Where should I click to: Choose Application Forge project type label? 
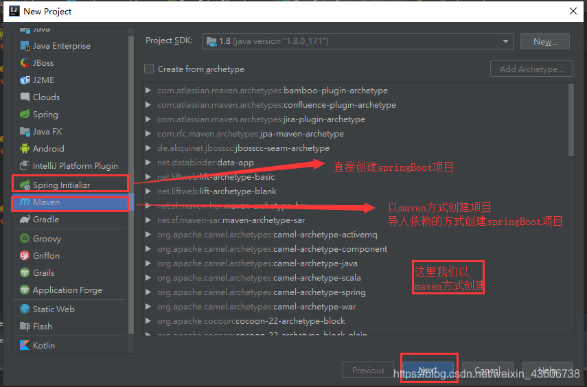(67, 290)
